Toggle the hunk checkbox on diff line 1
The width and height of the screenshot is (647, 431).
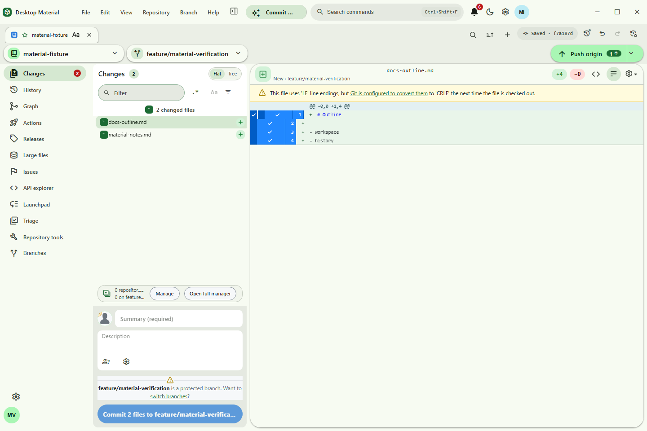(277, 115)
